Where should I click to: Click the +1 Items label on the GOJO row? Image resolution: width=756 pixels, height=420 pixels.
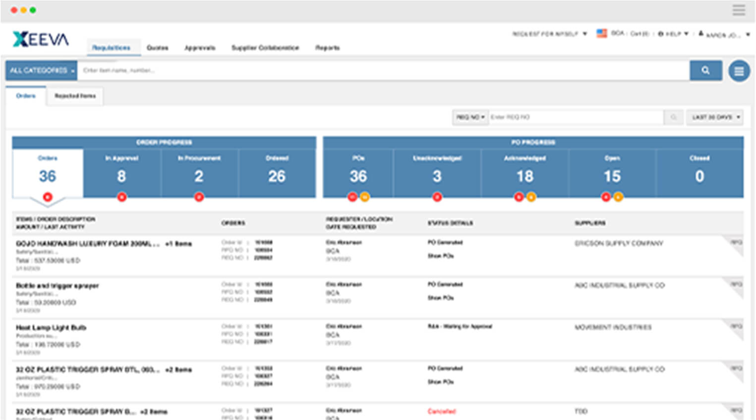tap(178, 244)
